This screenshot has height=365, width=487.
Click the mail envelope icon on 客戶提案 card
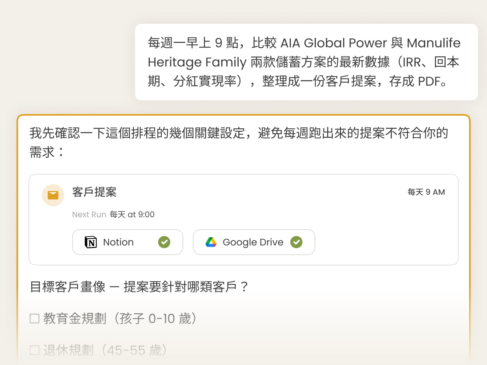coord(53,195)
